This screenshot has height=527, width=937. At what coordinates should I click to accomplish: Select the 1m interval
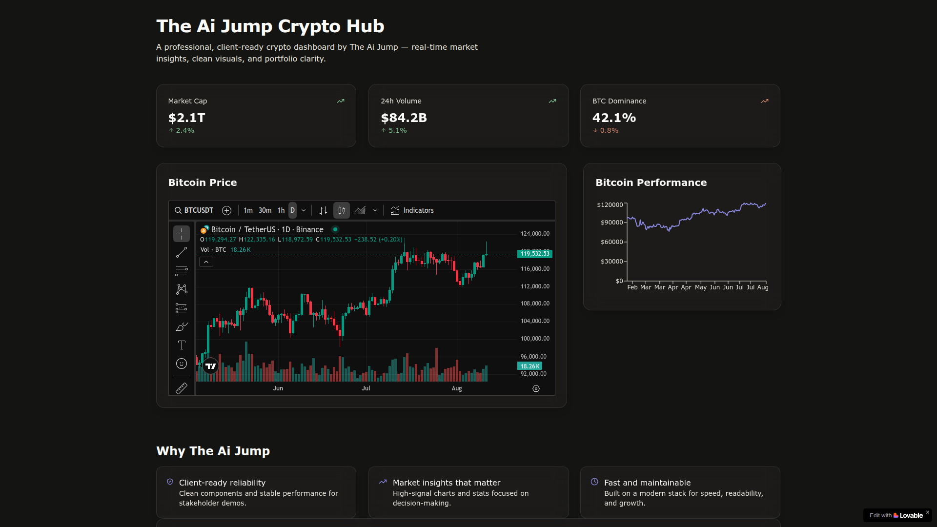(248, 210)
